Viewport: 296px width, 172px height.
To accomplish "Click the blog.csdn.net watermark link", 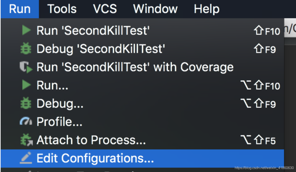I will coord(264,168).
